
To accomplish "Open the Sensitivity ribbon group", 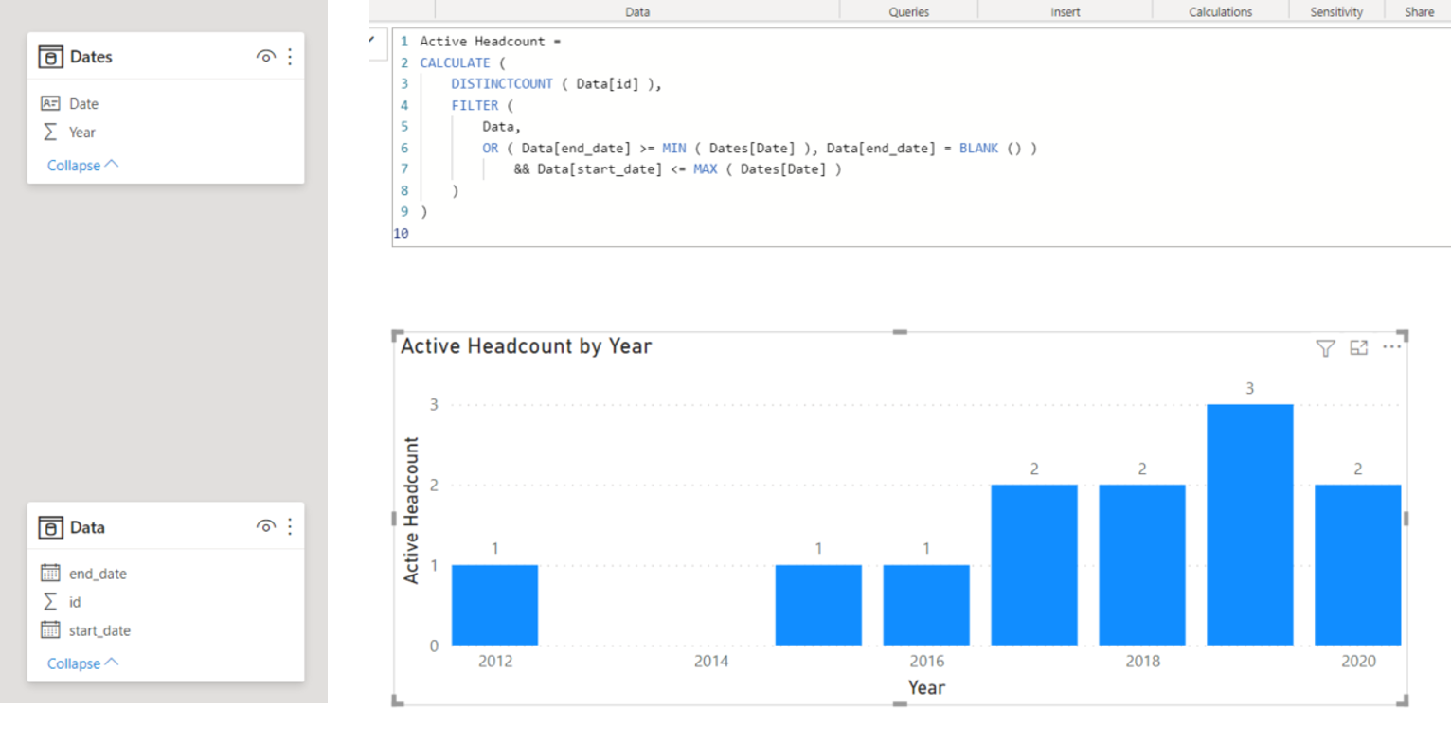I will tap(1336, 11).
